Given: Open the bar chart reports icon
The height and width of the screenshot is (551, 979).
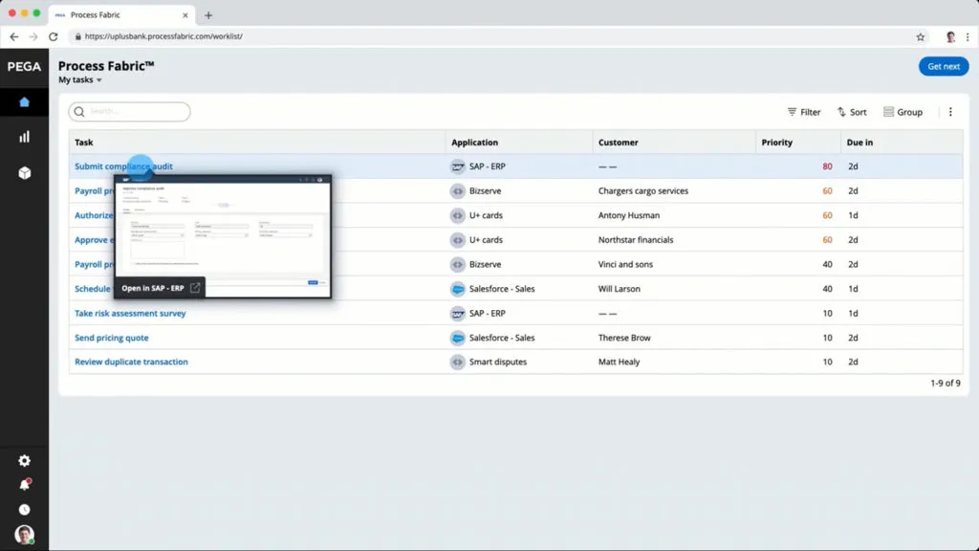Looking at the screenshot, I should point(24,137).
